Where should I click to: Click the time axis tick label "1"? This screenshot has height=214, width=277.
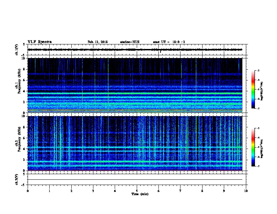(50, 191)
